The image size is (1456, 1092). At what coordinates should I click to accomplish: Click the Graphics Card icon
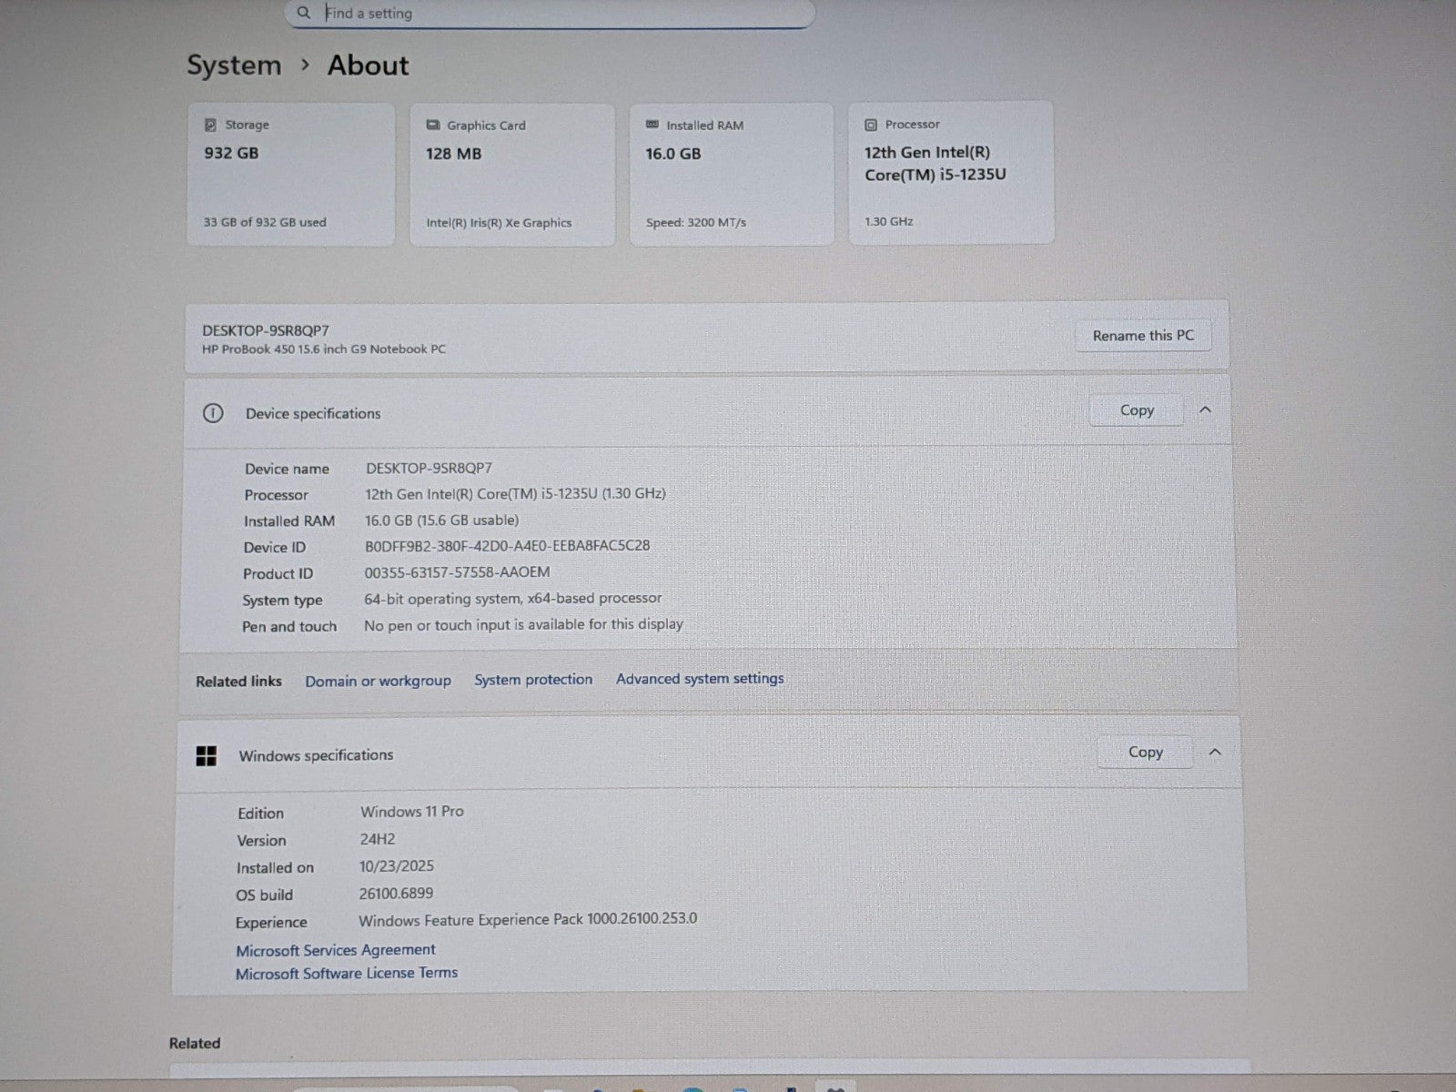tap(433, 126)
